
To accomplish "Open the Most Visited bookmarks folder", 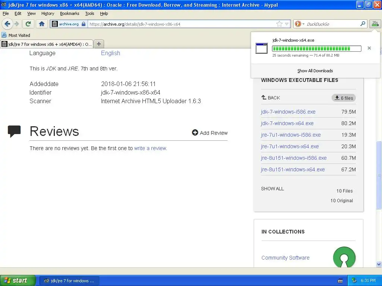I will [16, 35].
